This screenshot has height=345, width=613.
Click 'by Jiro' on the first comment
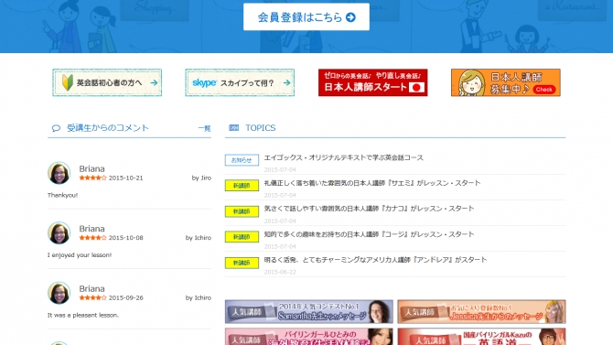tap(201, 178)
